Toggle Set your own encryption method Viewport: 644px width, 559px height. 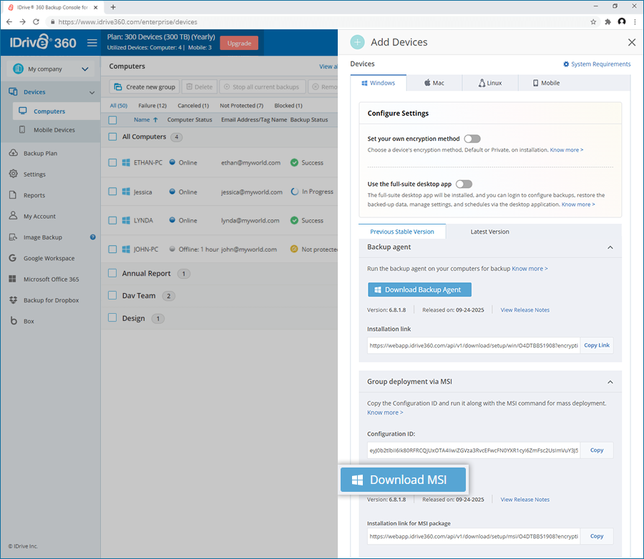coord(472,139)
